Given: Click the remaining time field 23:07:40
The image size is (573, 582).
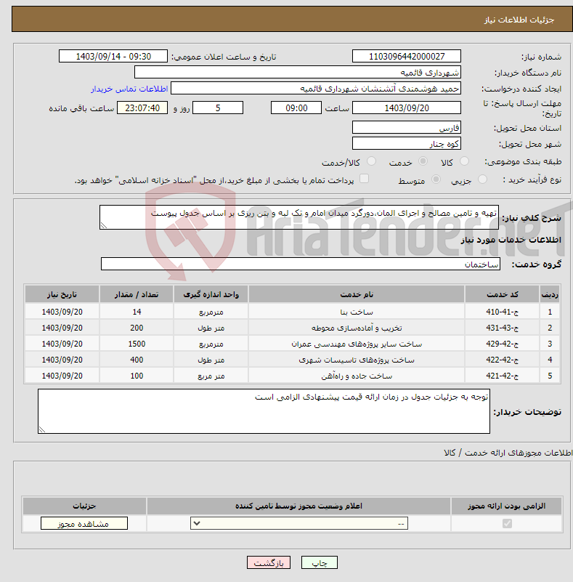Looking at the screenshot, I should click(142, 108).
